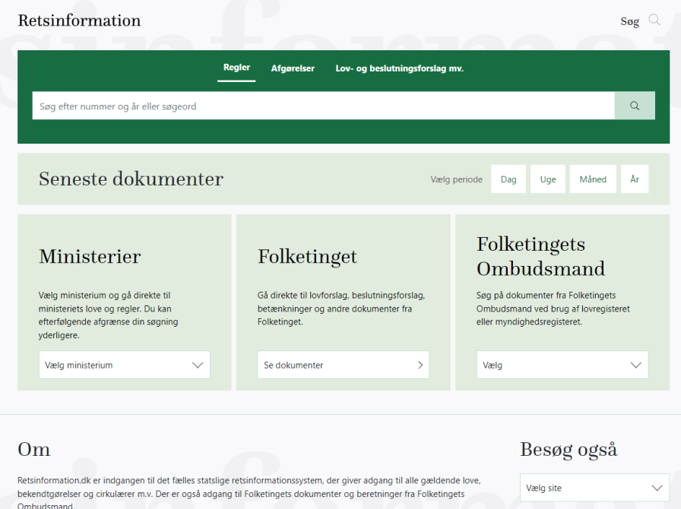
Task: Click the Ministerier card heading
Action: coord(90,257)
